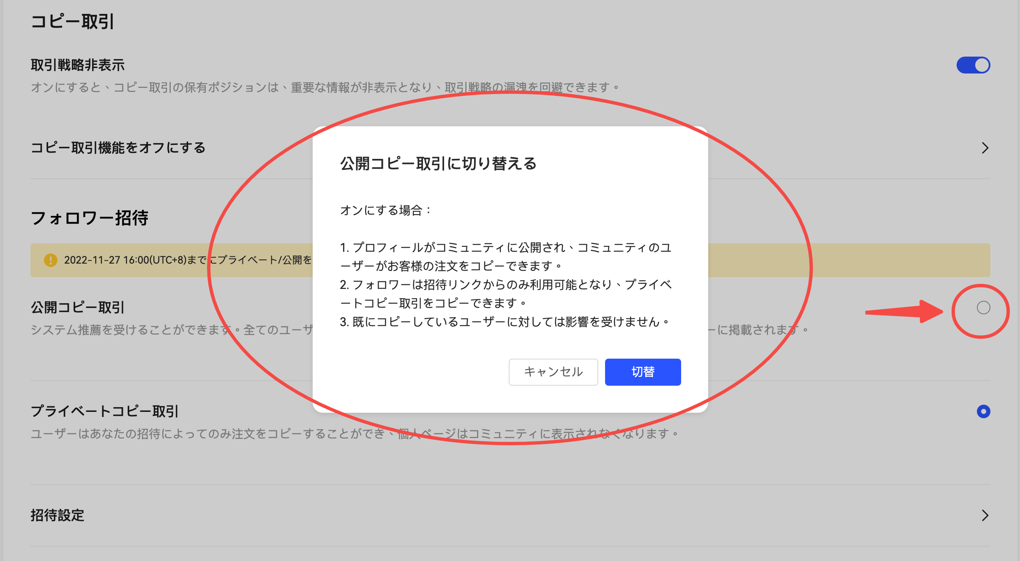Toggle the 取引戦略非表示 switch off
The width and height of the screenshot is (1020, 561).
pyautogui.click(x=973, y=65)
